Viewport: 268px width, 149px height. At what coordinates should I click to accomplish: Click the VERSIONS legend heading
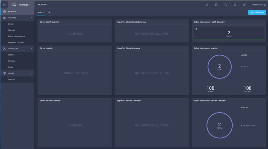(245, 107)
